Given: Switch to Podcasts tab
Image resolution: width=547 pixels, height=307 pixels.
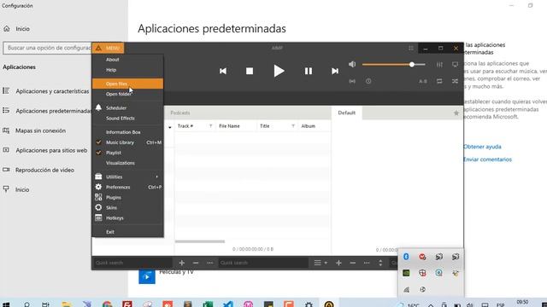Looking at the screenshot, I should point(180,113).
